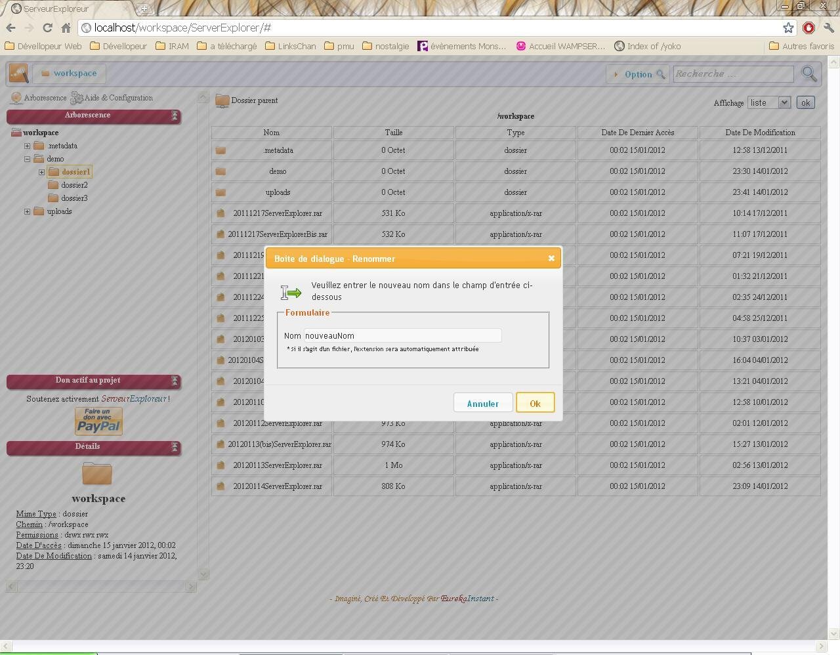Click the gears icon next to Aide & Configuration
Viewport: 840px width, 655px height.
[x=77, y=97]
